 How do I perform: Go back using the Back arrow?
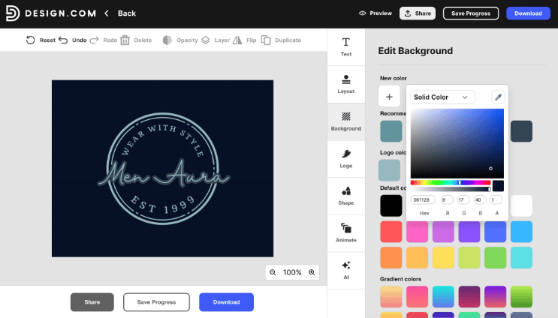pyautogui.click(x=107, y=13)
